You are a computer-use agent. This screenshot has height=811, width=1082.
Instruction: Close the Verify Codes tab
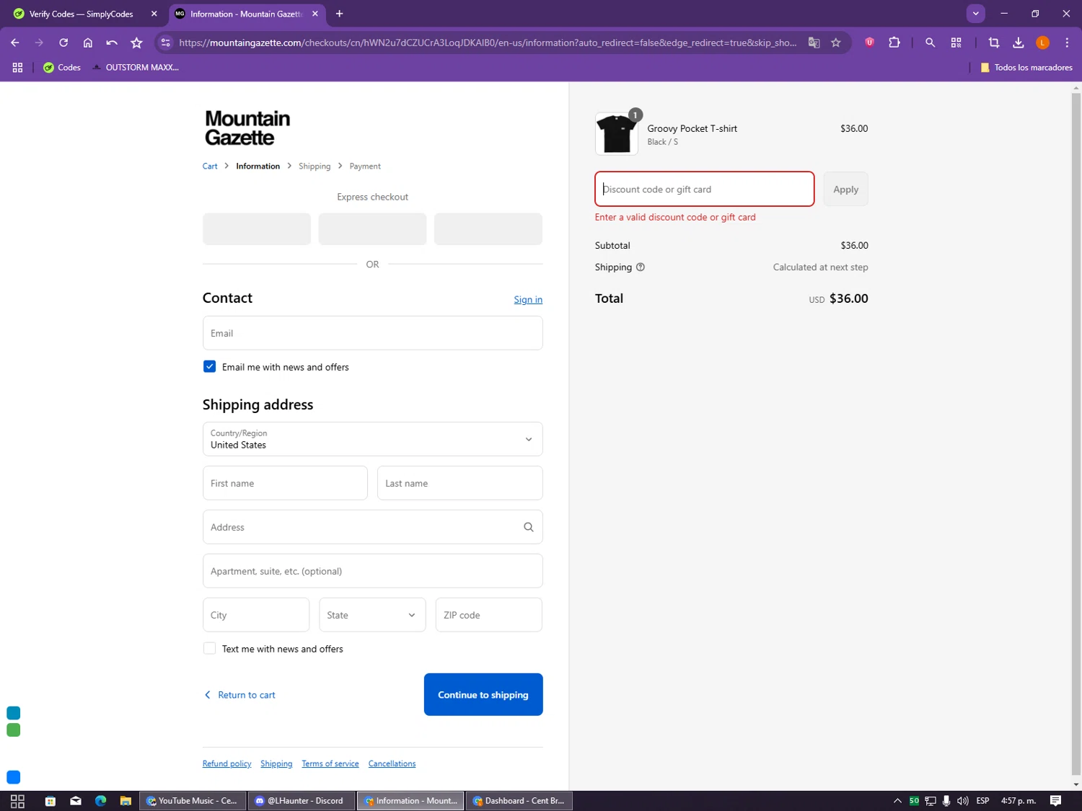point(154,14)
